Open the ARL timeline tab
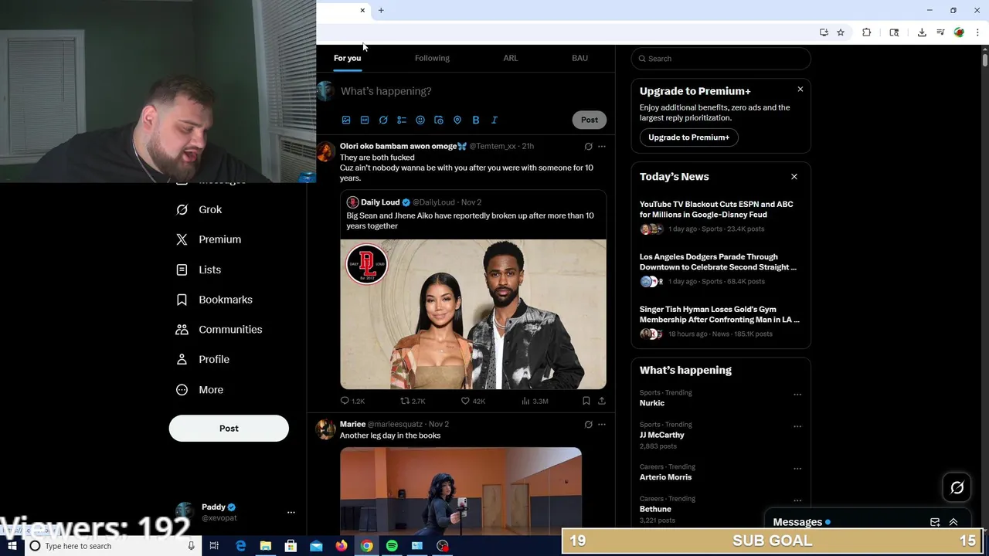Viewport: 989px width, 556px height. click(x=511, y=58)
